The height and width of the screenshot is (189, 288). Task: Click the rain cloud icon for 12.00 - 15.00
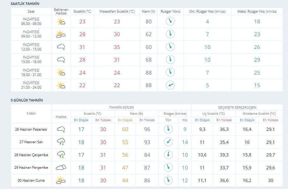point(61,47)
